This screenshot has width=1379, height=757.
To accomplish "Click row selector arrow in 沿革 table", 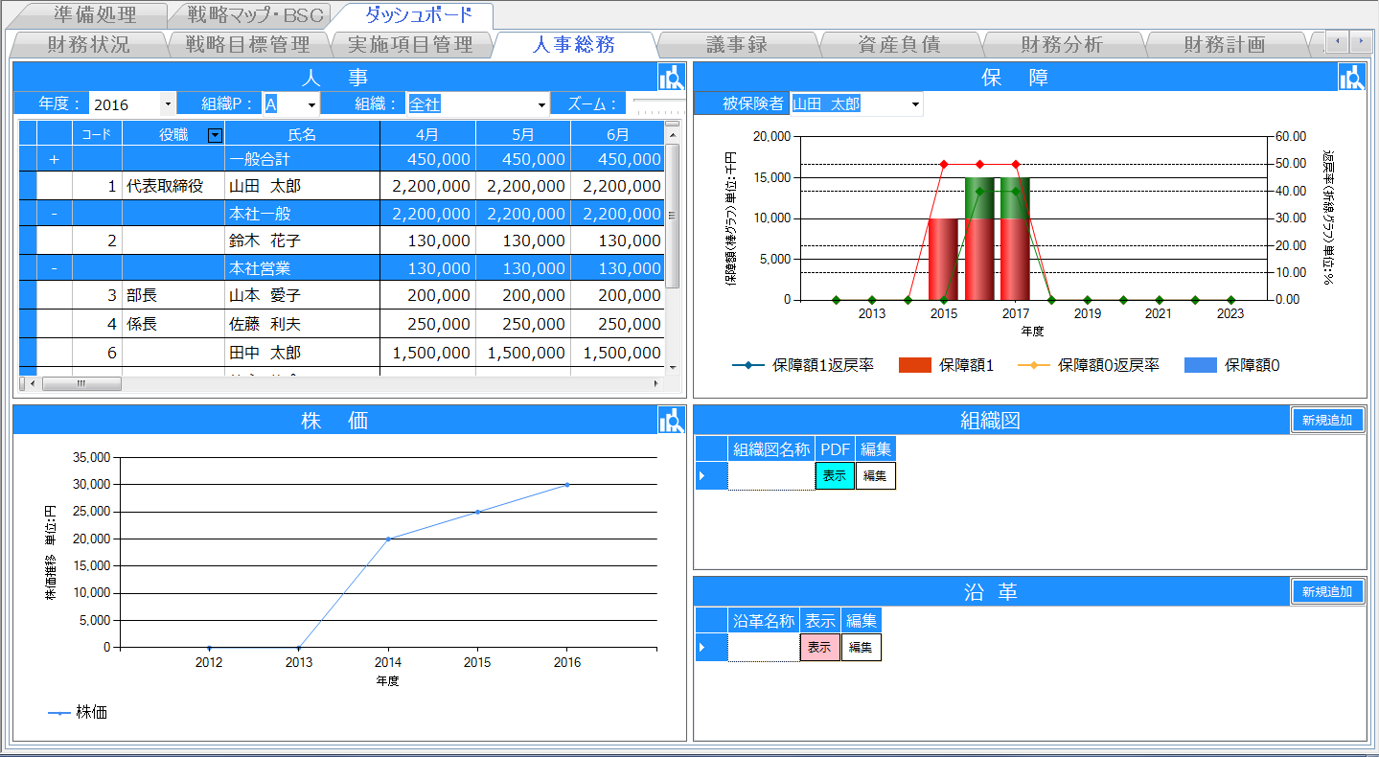I will pyautogui.click(x=711, y=648).
